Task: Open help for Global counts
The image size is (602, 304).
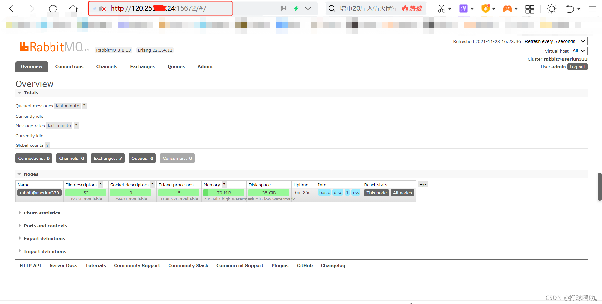Action: tap(48, 145)
